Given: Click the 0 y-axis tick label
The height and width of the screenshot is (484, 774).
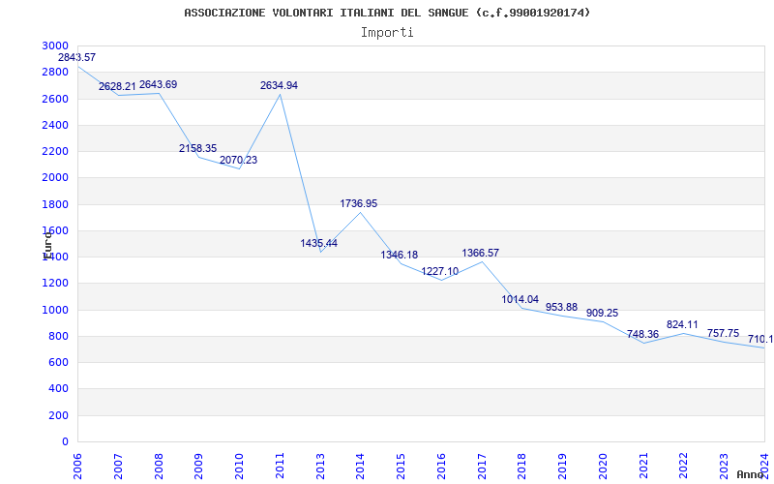Looking at the screenshot, I should 66,441.
